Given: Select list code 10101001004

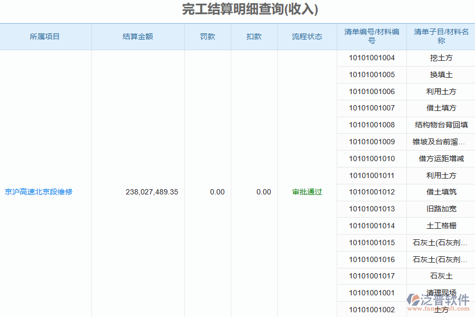Looking at the screenshot, I should [x=371, y=58].
